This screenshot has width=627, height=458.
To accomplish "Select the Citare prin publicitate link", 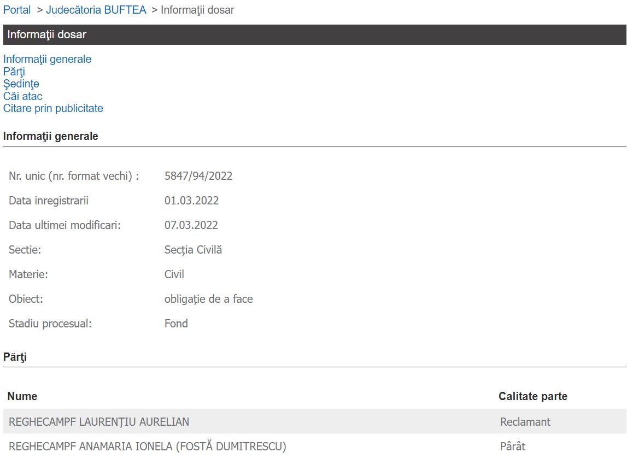I will (x=53, y=108).
